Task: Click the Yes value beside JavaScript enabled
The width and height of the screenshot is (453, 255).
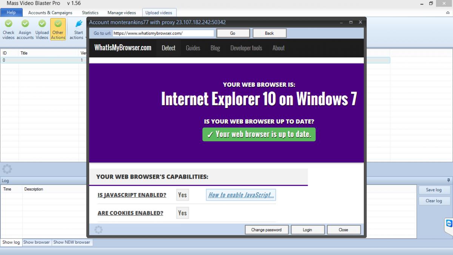Action: point(182,195)
